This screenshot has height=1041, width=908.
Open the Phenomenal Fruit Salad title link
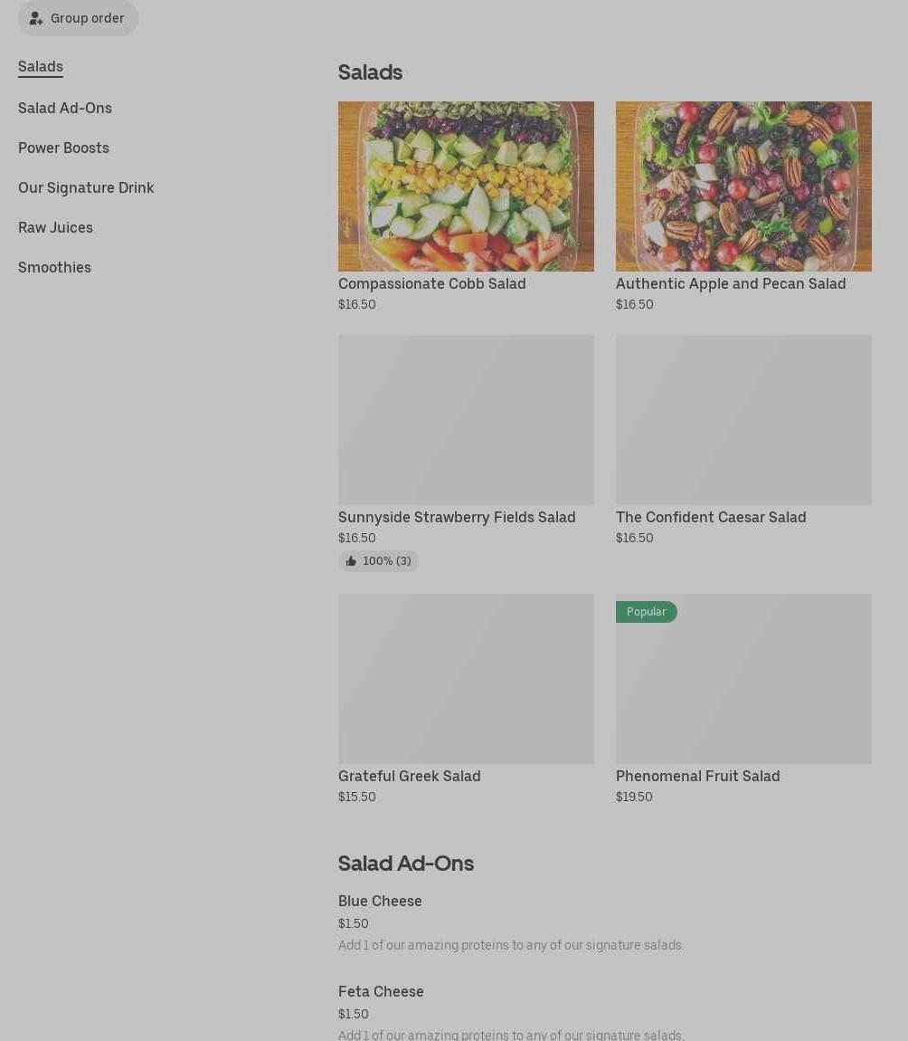point(697,777)
